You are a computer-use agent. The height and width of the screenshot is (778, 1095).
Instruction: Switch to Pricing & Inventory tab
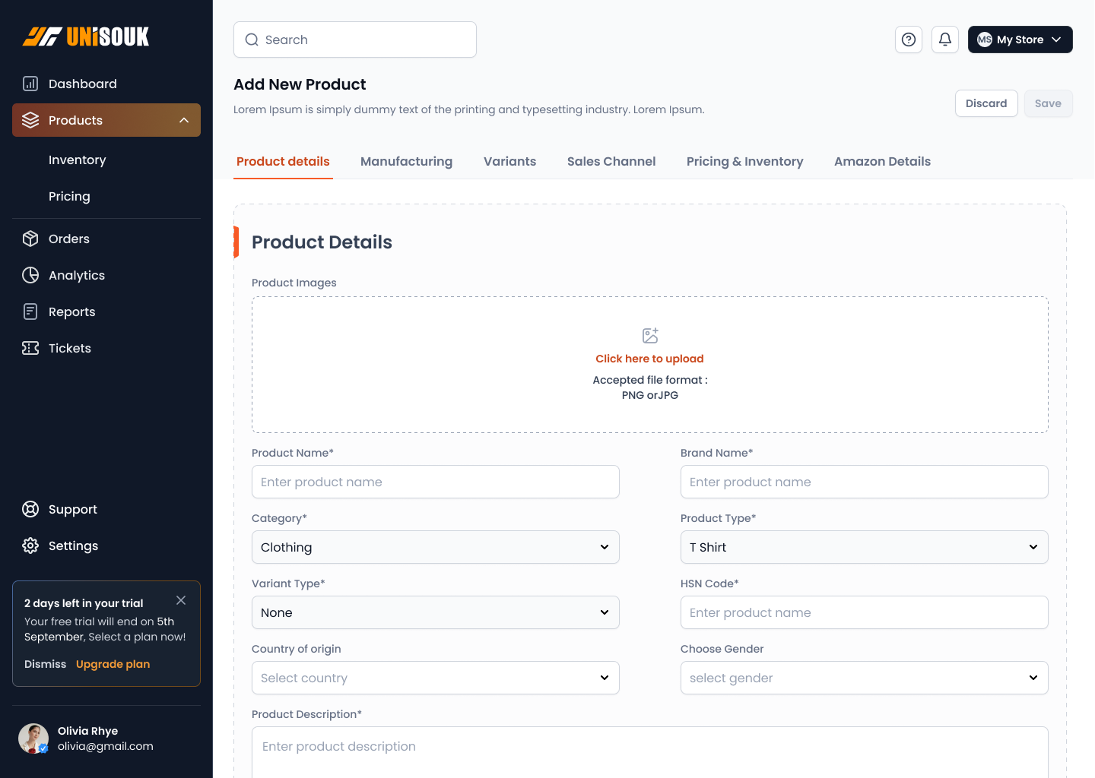coord(744,161)
